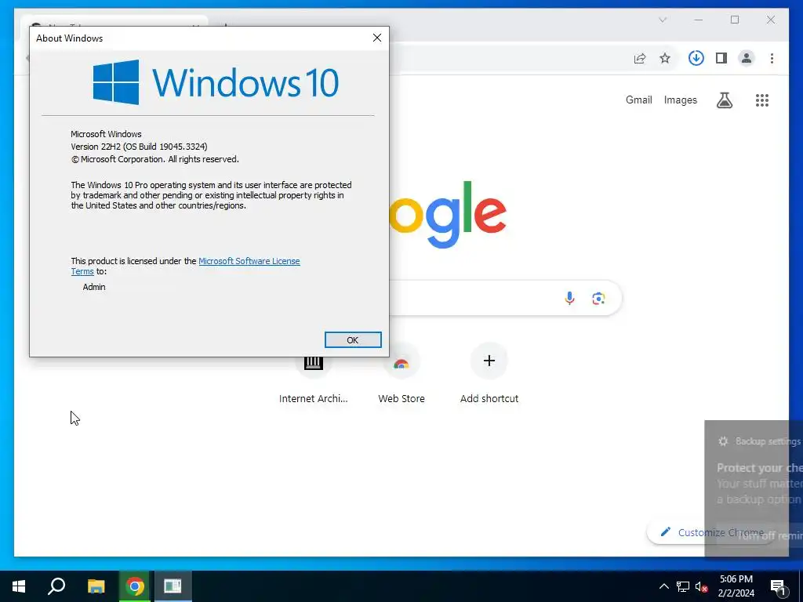Click 'Version 22H2 (OS Build 19045.3324)' text

click(139, 147)
